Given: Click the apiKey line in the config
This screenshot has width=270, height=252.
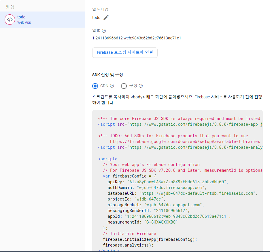Looking at the screenshot, I should point(168,182).
